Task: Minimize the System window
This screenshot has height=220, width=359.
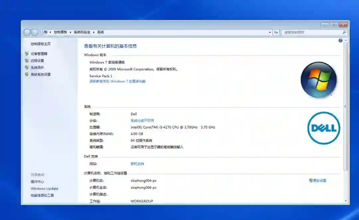Action: click(325, 25)
